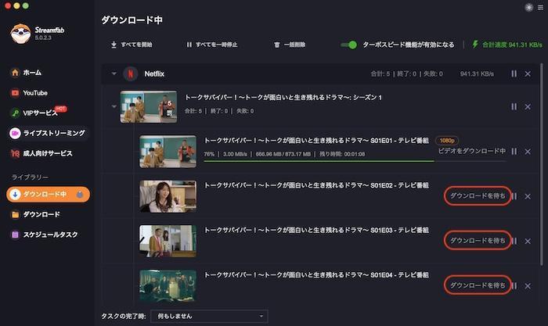The image size is (548, 326).
Task: Click the season 1 series thumbnail
Action: [149, 107]
